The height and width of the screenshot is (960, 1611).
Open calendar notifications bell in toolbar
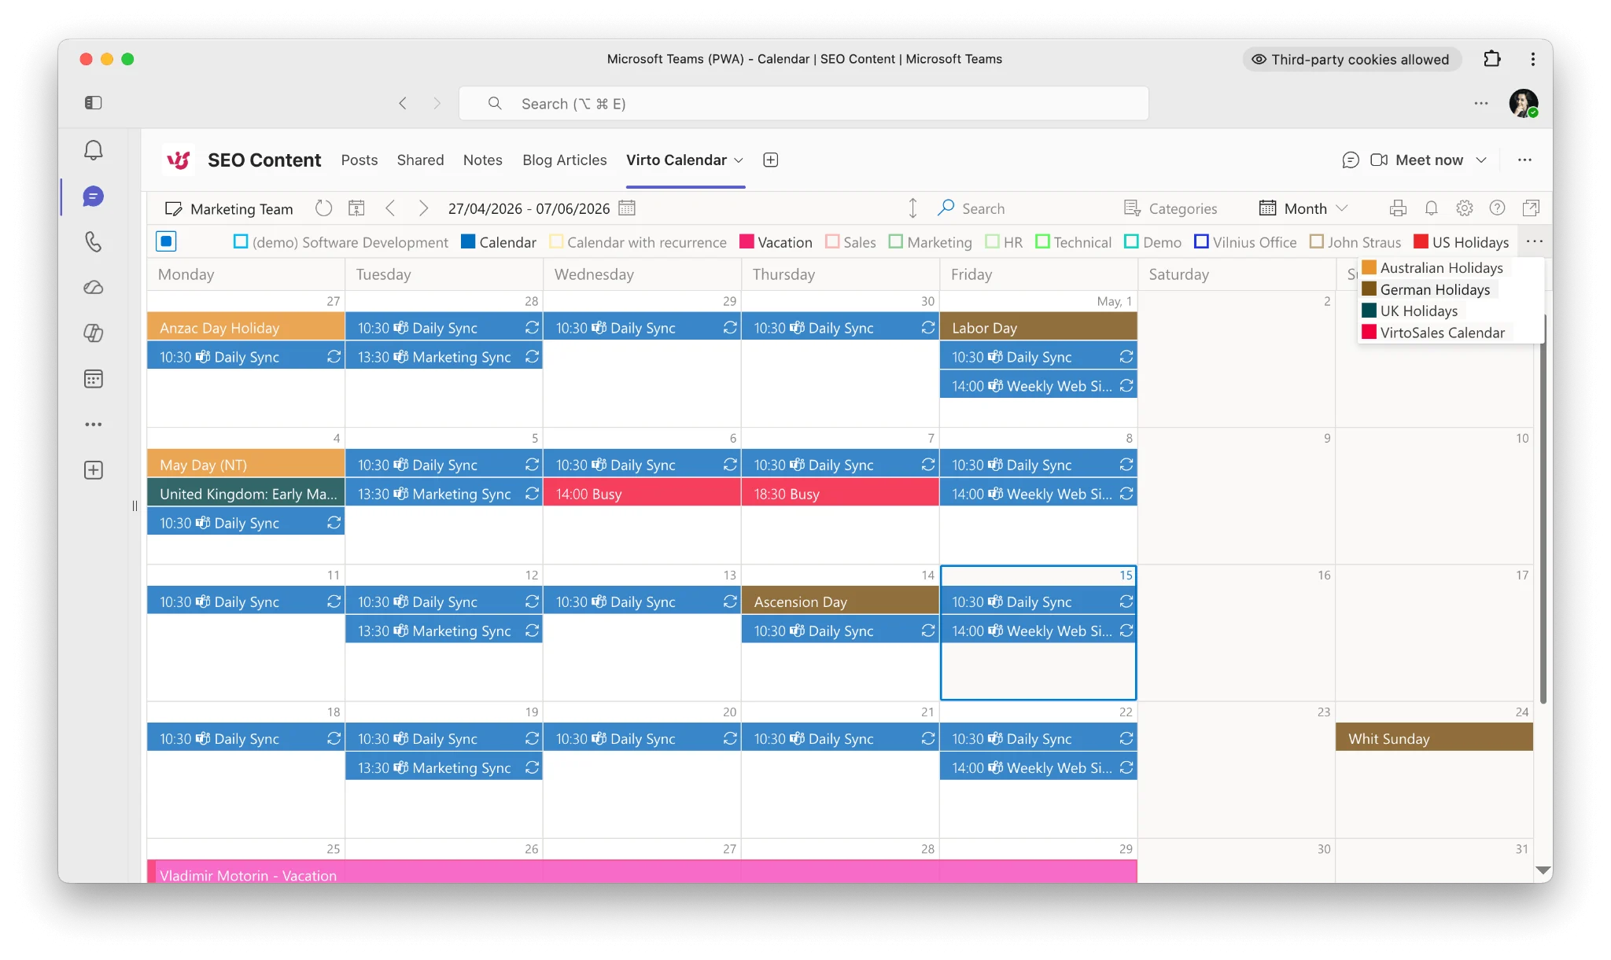[x=1432, y=208]
